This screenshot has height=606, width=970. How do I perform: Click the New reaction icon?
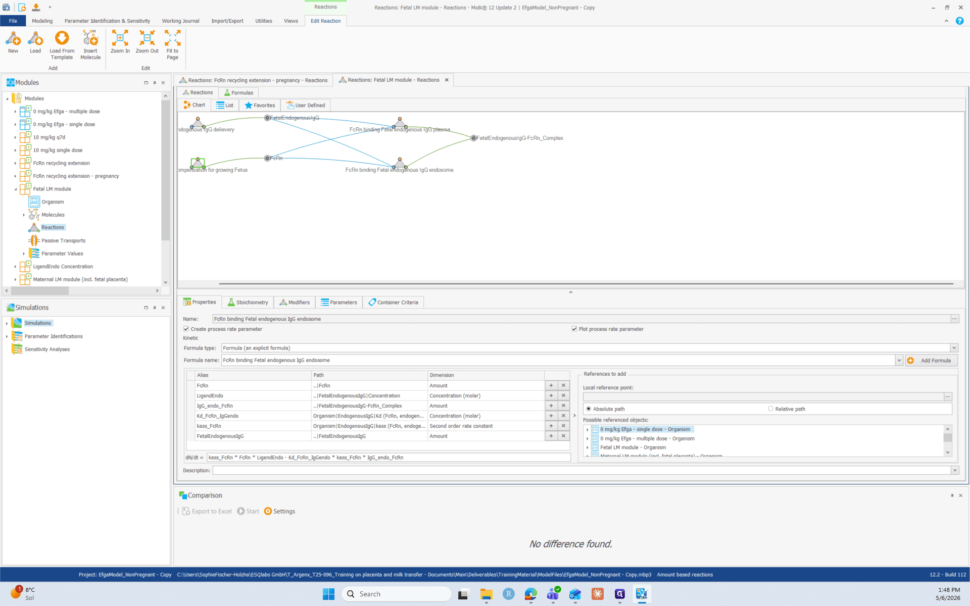point(13,38)
